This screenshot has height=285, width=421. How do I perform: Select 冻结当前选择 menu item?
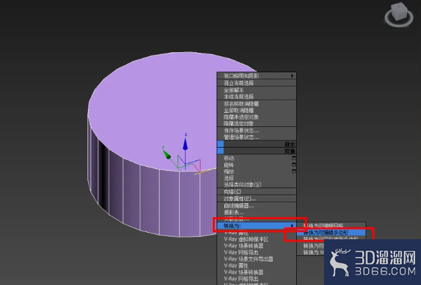click(x=257, y=97)
